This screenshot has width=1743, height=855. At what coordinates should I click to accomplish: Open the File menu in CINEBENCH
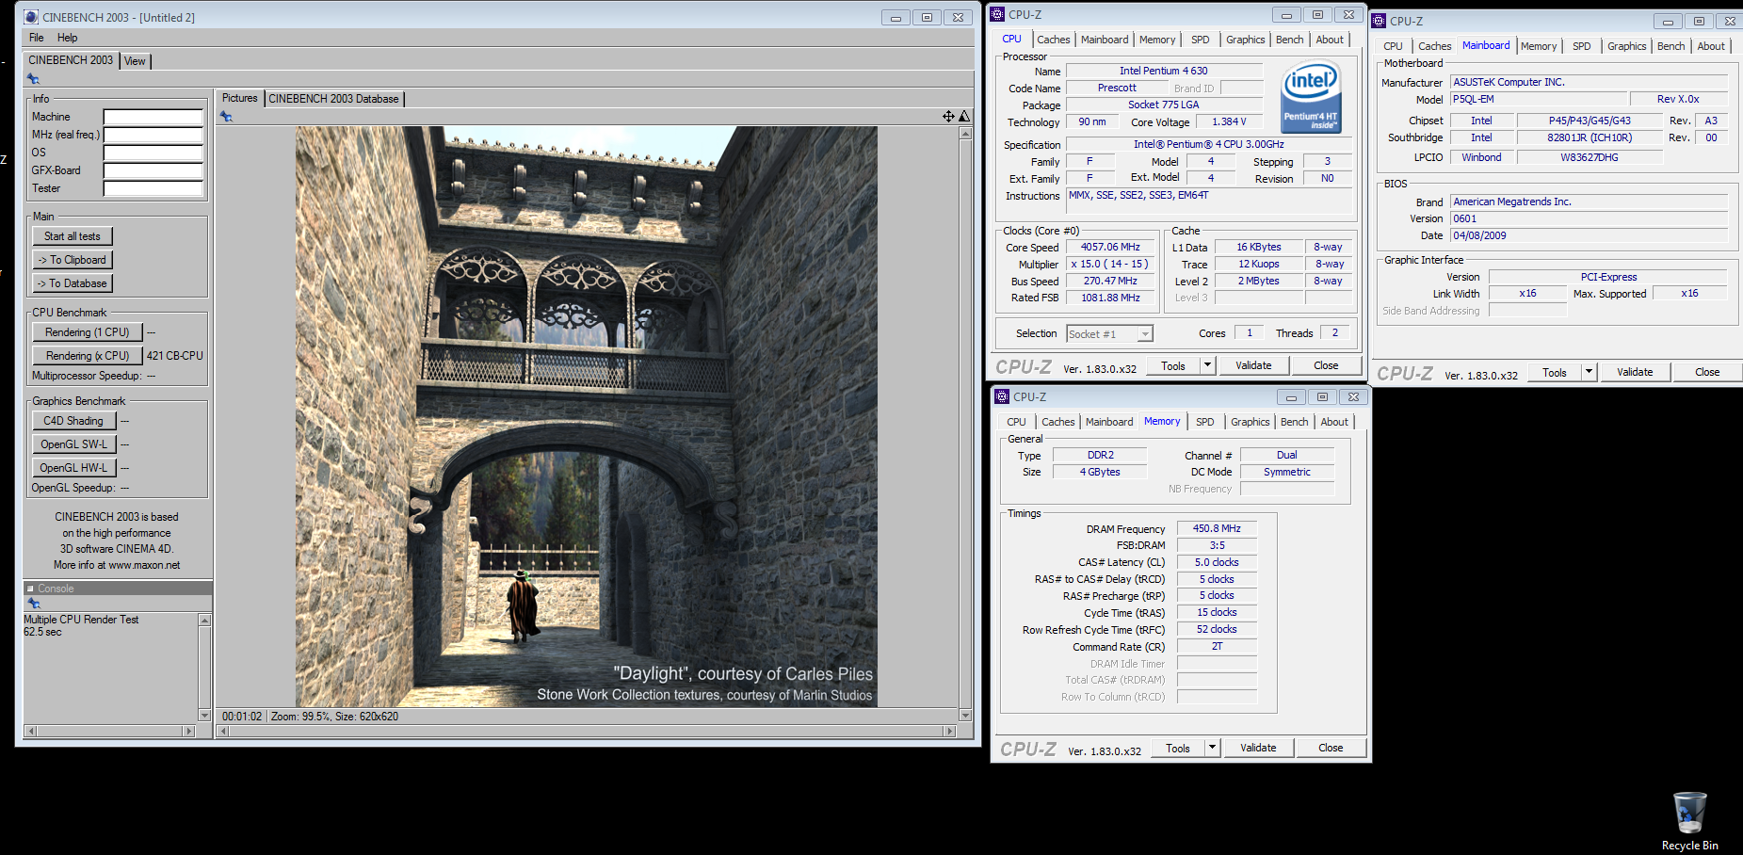point(37,38)
